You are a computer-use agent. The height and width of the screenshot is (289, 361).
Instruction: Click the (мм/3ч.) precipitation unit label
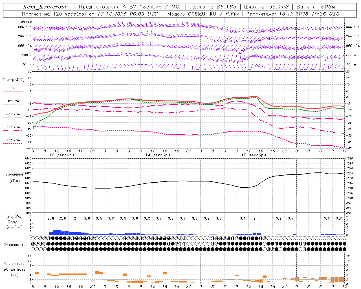[14, 216]
